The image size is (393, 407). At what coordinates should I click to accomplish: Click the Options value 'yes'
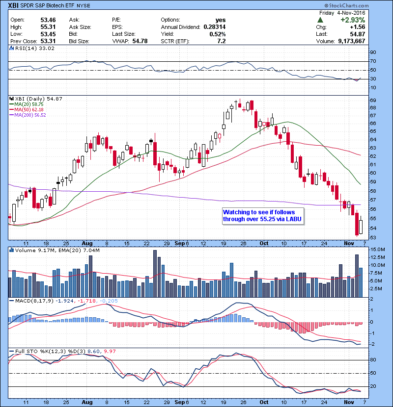tap(220, 20)
